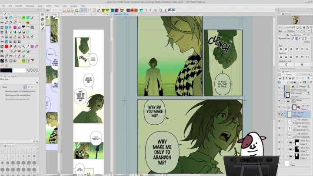
Task: Click the yellow highlighted toolbar icon
Action: (103, 10)
